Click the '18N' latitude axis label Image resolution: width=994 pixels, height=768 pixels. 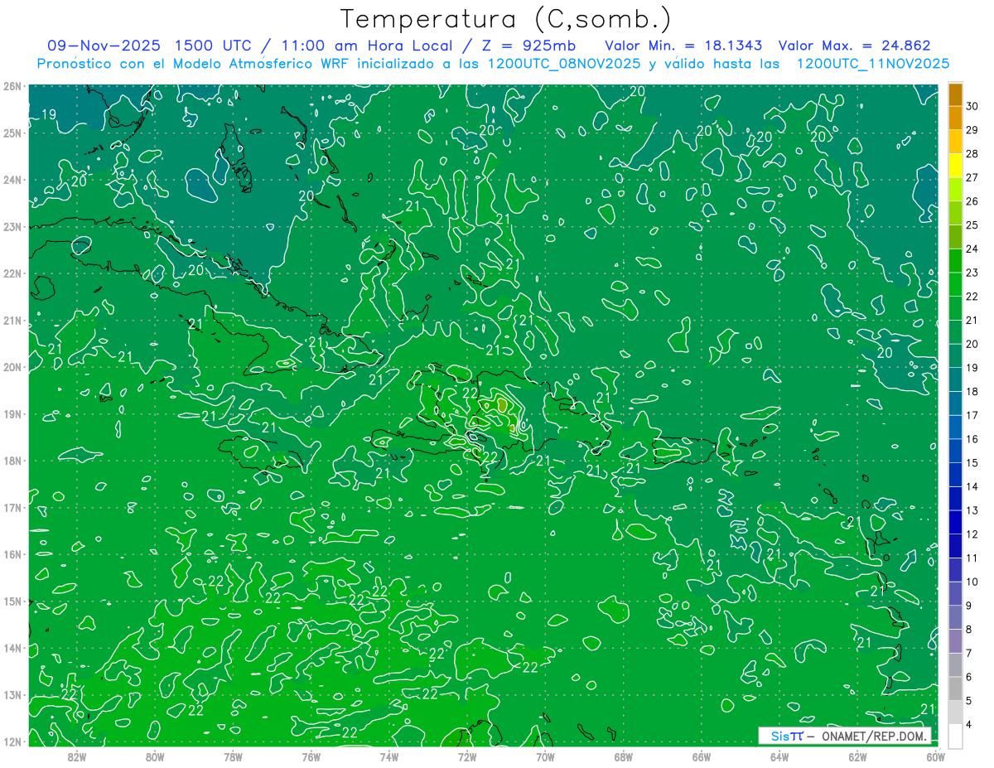point(12,461)
